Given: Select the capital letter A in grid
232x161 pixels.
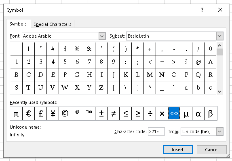Looking at the screenshot, I should click(211, 62).
